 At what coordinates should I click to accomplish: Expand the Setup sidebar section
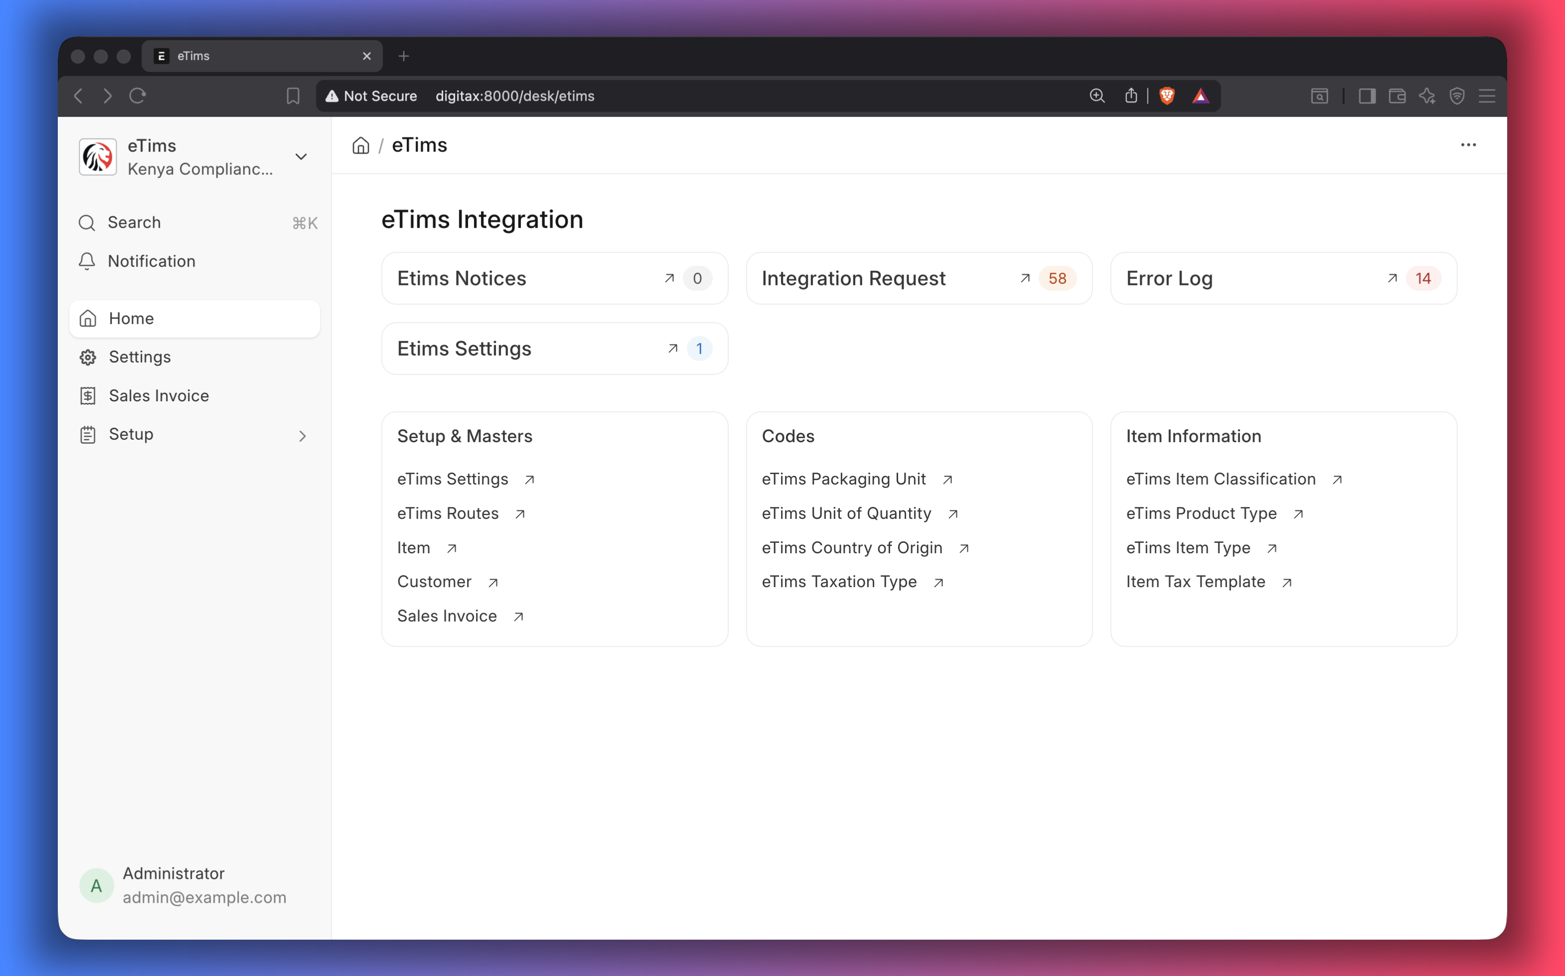coord(194,434)
